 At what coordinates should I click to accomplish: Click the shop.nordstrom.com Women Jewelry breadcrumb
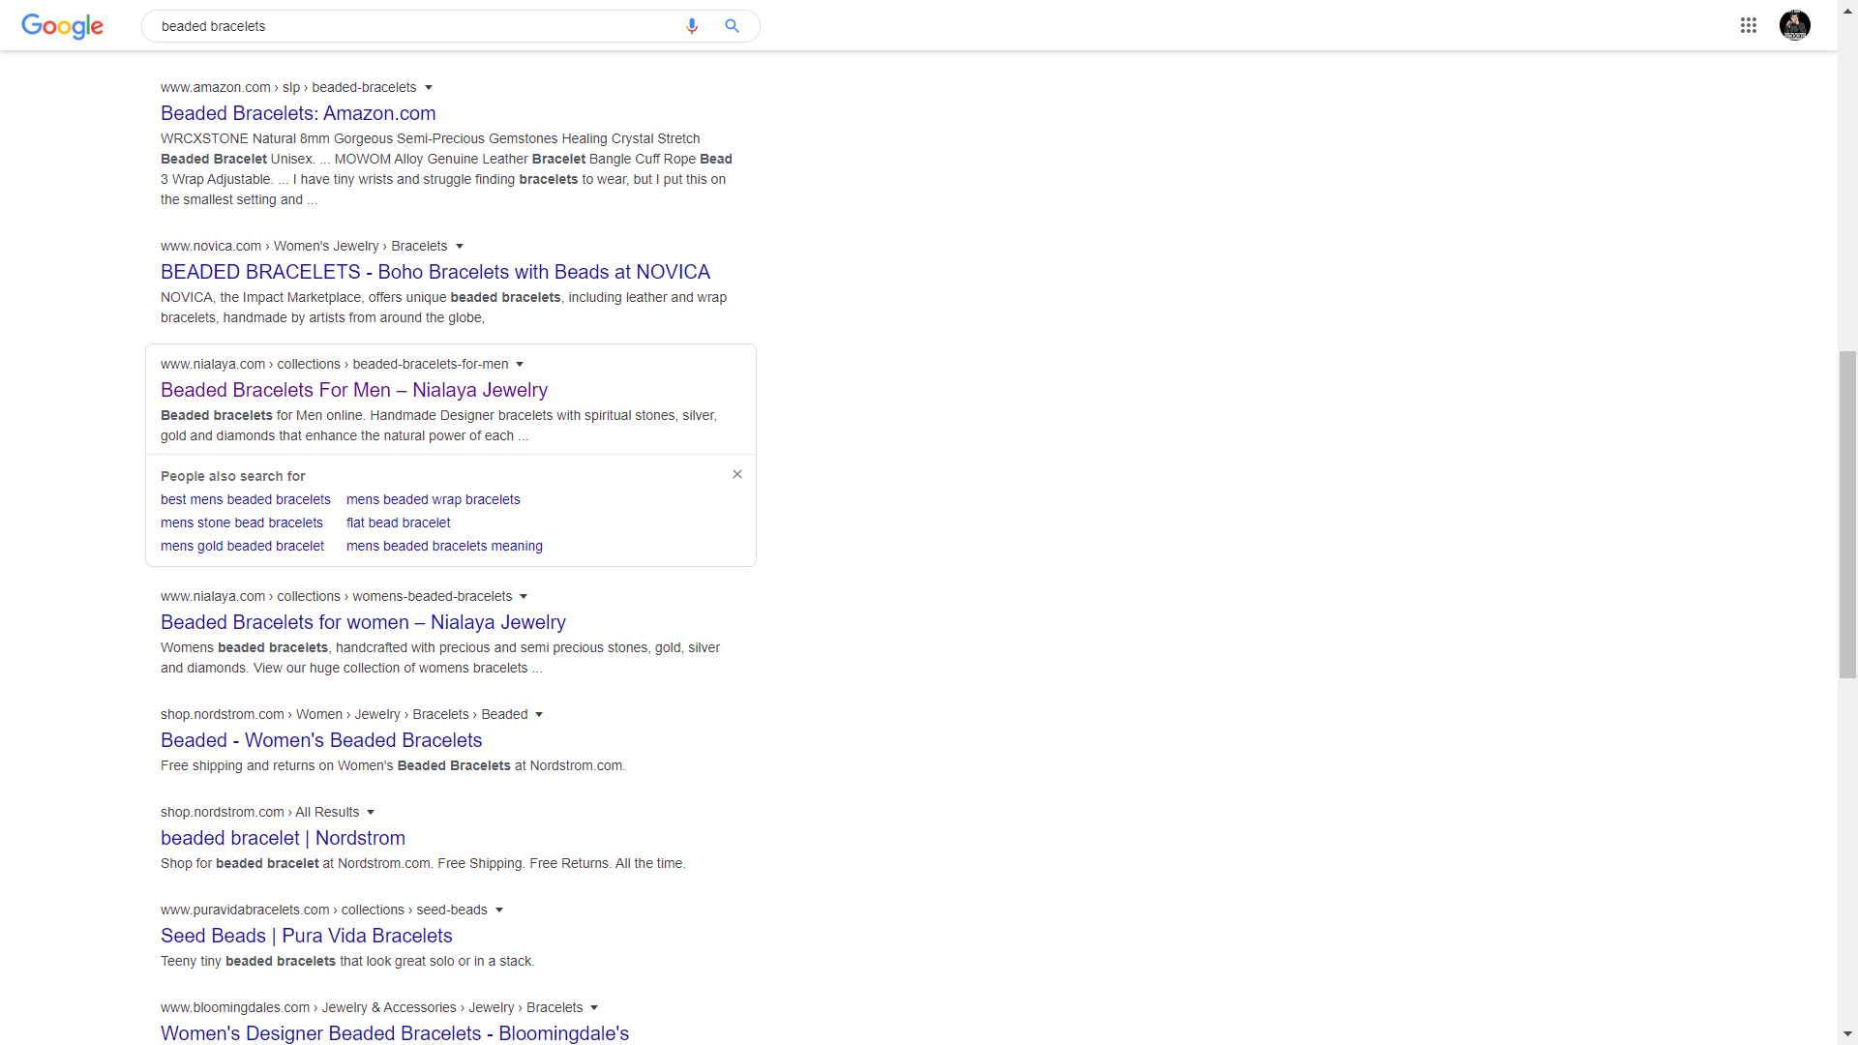coord(345,714)
